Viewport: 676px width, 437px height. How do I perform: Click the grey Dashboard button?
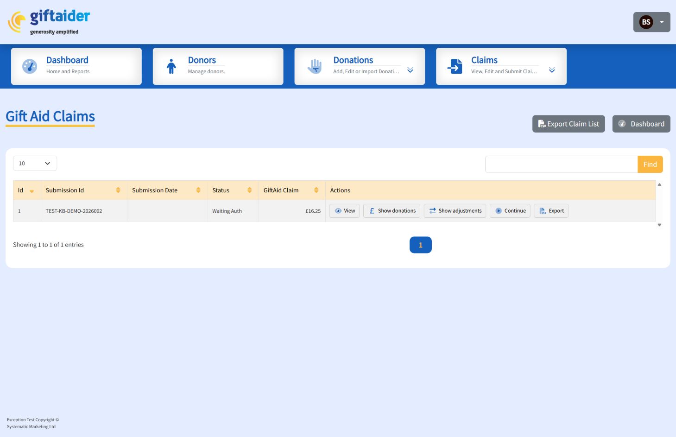coord(641,124)
